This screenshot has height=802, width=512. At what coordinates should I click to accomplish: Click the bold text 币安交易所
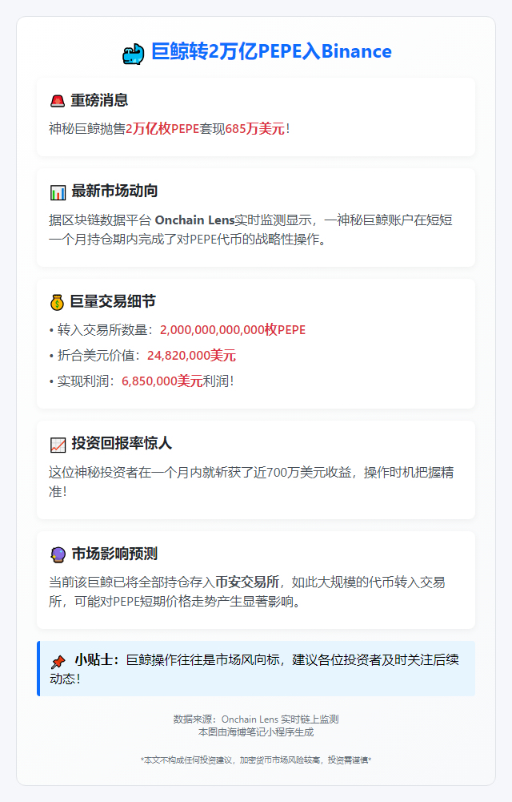click(x=247, y=582)
